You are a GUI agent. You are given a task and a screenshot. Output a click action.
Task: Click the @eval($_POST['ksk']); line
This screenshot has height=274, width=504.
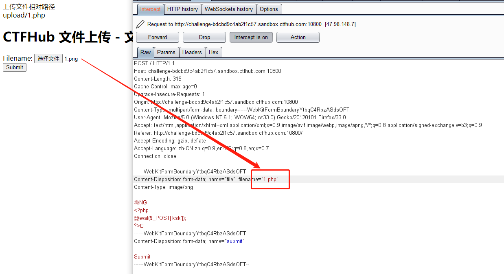coord(160,218)
